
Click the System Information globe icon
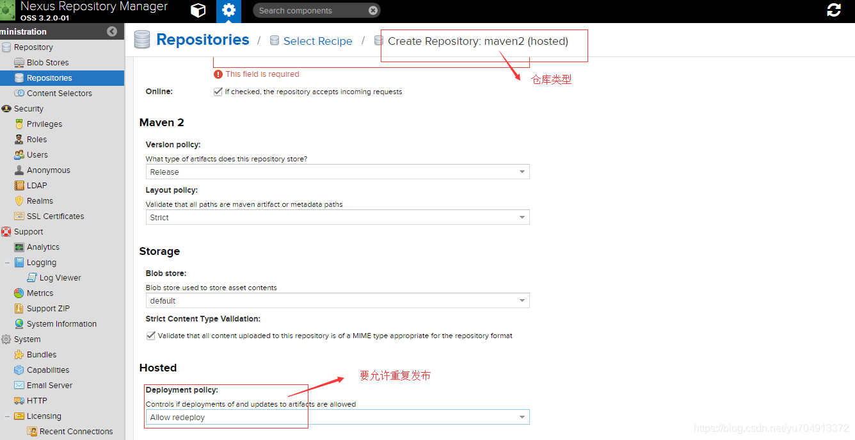point(19,324)
